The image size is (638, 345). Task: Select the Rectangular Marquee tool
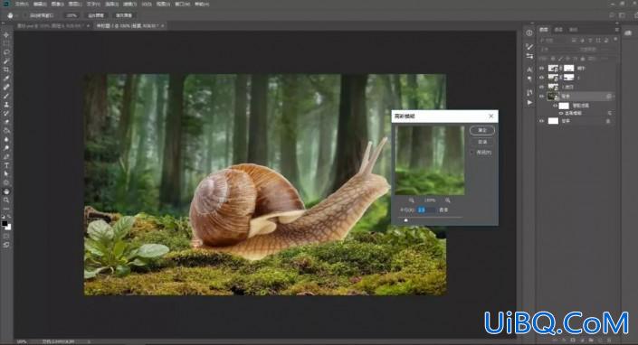[x=6, y=44]
